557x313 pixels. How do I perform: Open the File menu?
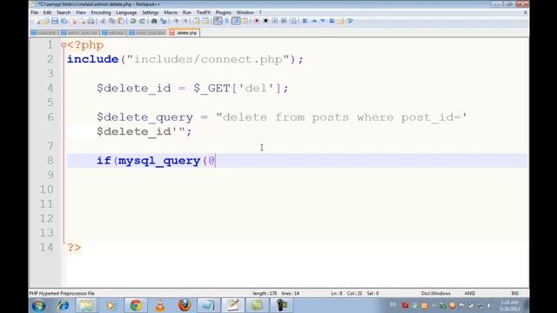[x=35, y=12]
